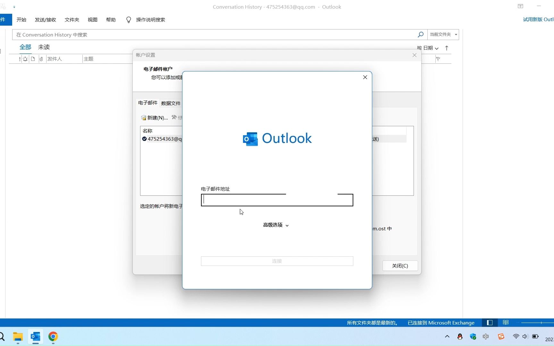Sort by importance column icon
Viewport: 554px width, 346px height.
pos(20,59)
